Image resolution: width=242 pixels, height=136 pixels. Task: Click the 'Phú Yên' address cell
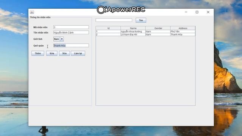coord(183,31)
